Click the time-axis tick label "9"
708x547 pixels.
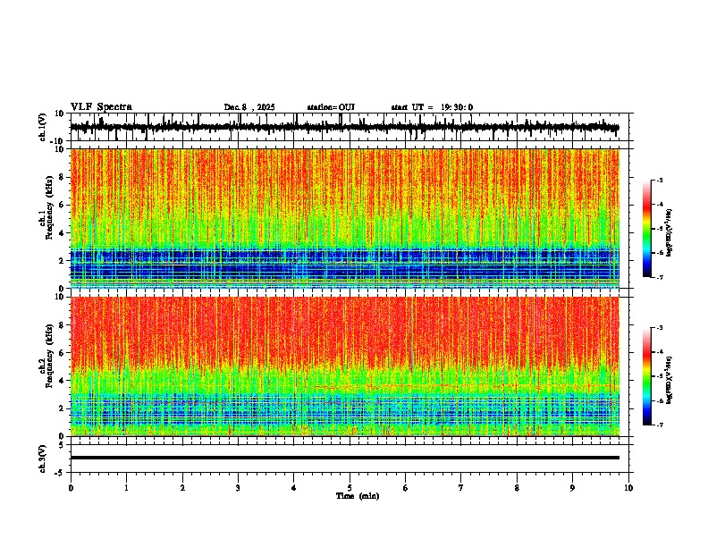[x=572, y=488]
